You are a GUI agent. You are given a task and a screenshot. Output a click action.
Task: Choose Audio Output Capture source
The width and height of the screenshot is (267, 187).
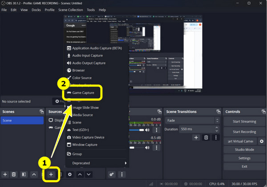click(97, 63)
